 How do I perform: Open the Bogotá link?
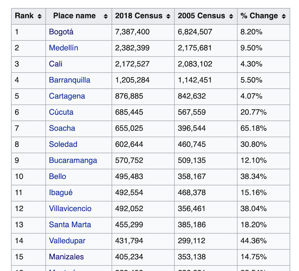click(61, 32)
